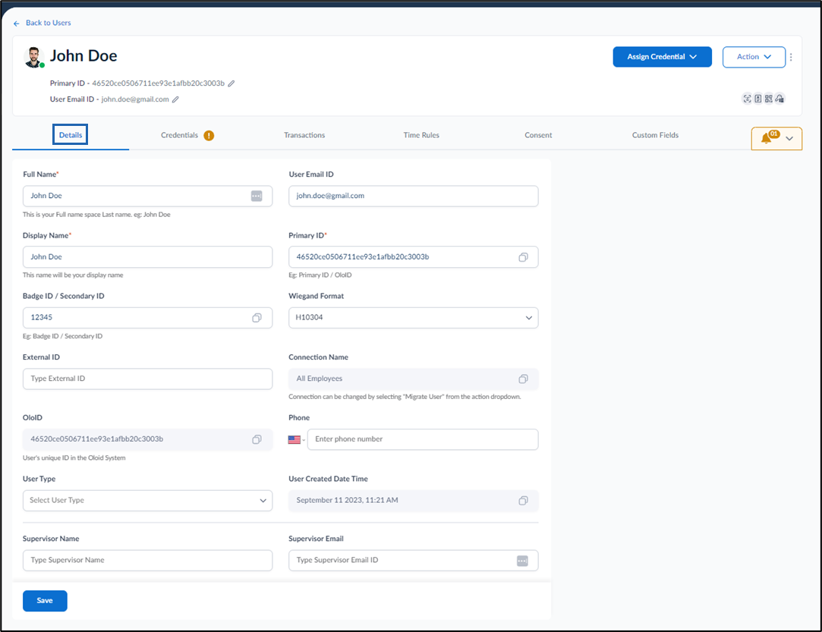This screenshot has width=822, height=632.
Task: Switch to the Consent tab
Action: click(x=538, y=135)
